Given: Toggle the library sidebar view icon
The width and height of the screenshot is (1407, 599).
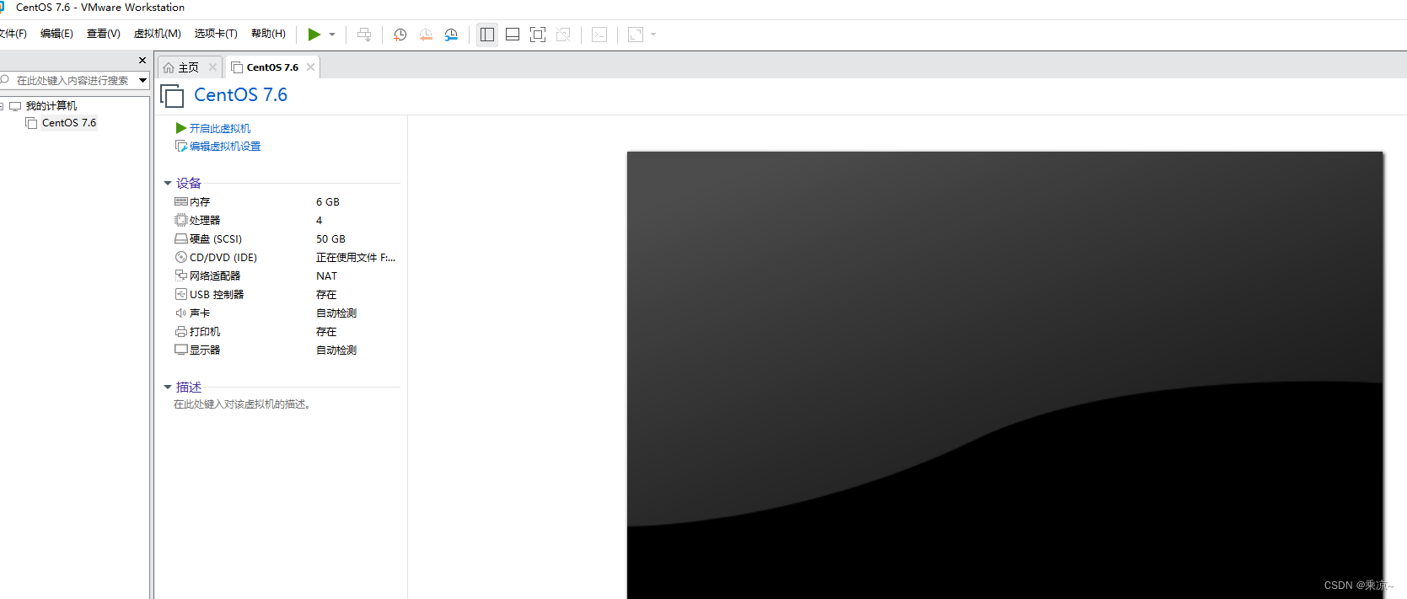Looking at the screenshot, I should [x=487, y=35].
